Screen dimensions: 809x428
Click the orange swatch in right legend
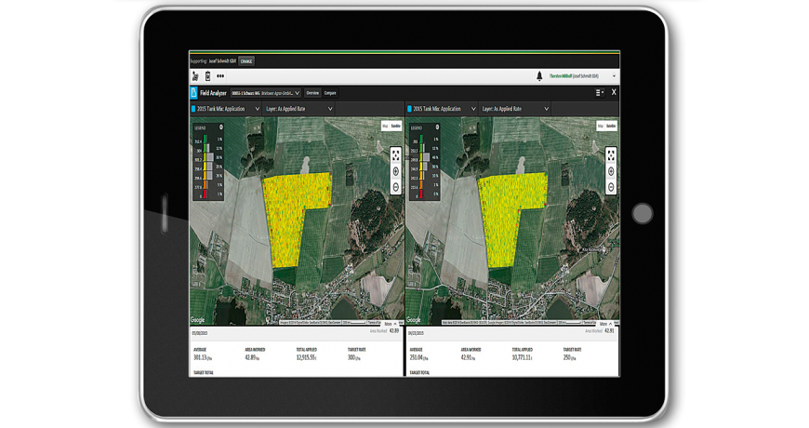421,185
